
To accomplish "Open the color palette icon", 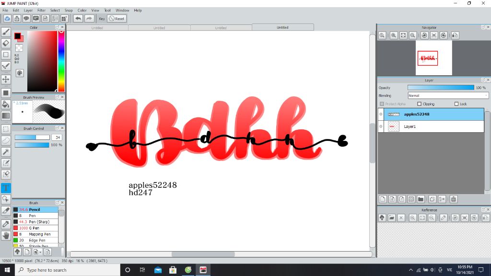I will pyautogui.click(x=19, y=73).
